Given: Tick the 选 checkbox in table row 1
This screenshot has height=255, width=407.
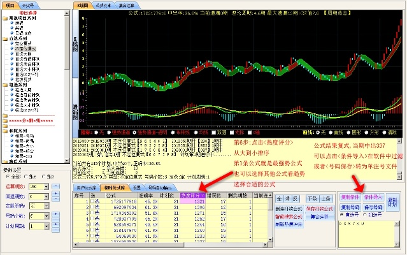Looking at the screenshot, I should 91,200.
